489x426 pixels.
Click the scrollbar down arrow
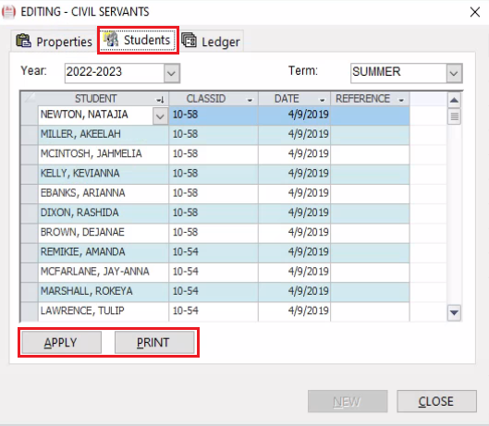pyautogui.click(x=455, y=312)
